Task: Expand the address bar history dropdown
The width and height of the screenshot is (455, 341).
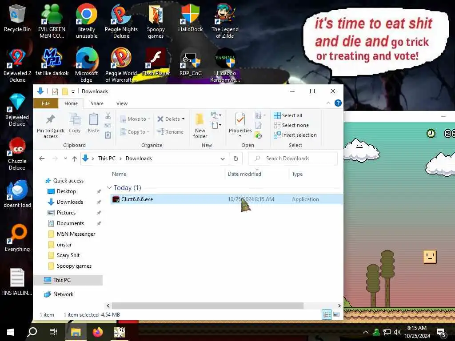Action: click(x=223, y=159)
